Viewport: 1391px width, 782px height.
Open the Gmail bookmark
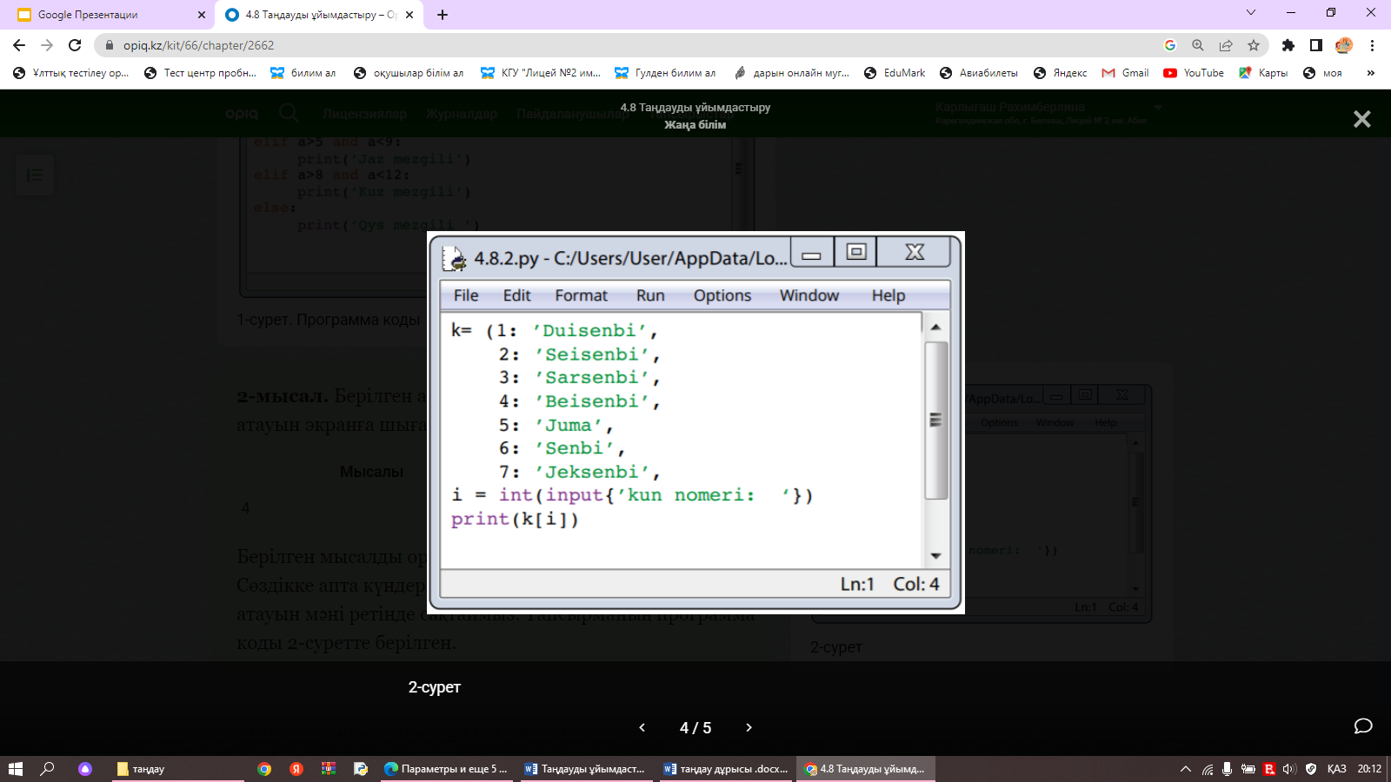[x=1126, y=73]
